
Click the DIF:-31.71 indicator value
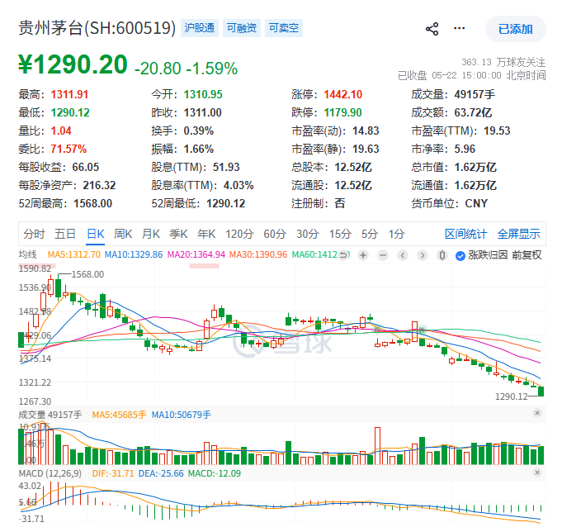pos(113,473)
